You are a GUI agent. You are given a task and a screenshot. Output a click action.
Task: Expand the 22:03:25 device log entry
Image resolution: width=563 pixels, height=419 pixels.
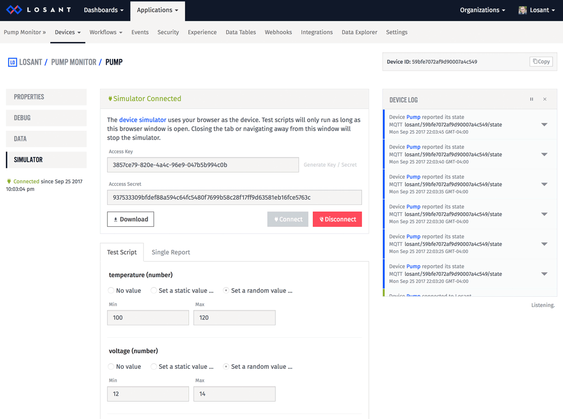pos(544,244)
